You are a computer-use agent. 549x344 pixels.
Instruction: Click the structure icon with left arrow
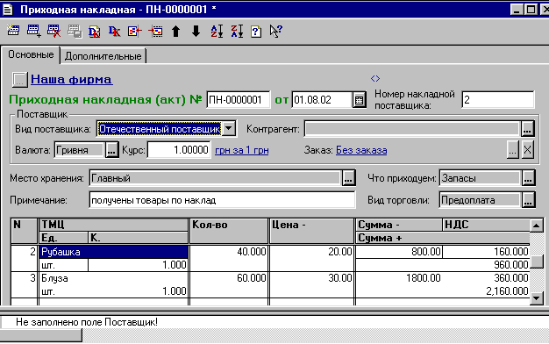[135, 32]
